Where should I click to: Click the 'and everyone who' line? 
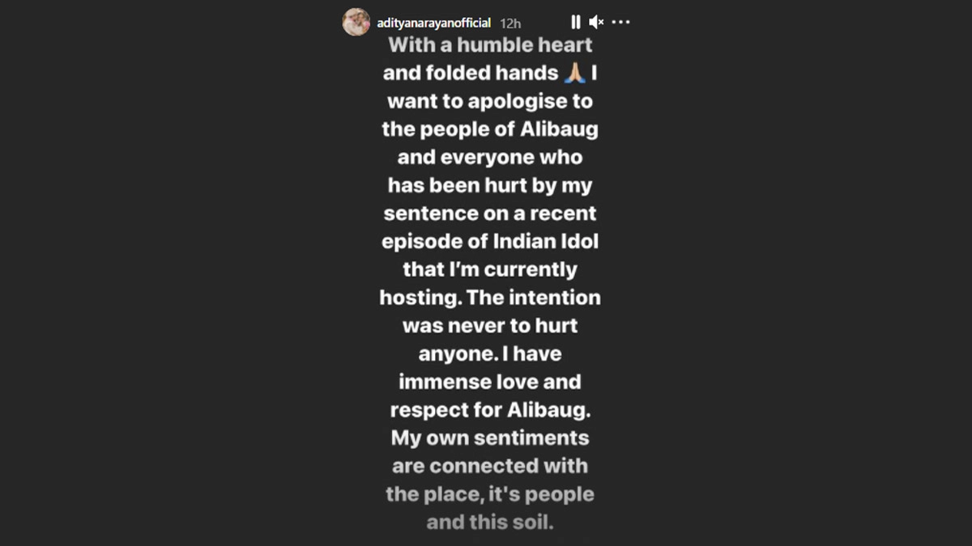(490, 158)
